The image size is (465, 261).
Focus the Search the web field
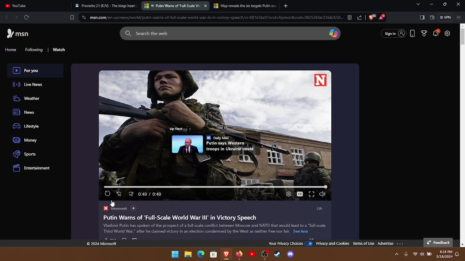(x=230, y=33)
